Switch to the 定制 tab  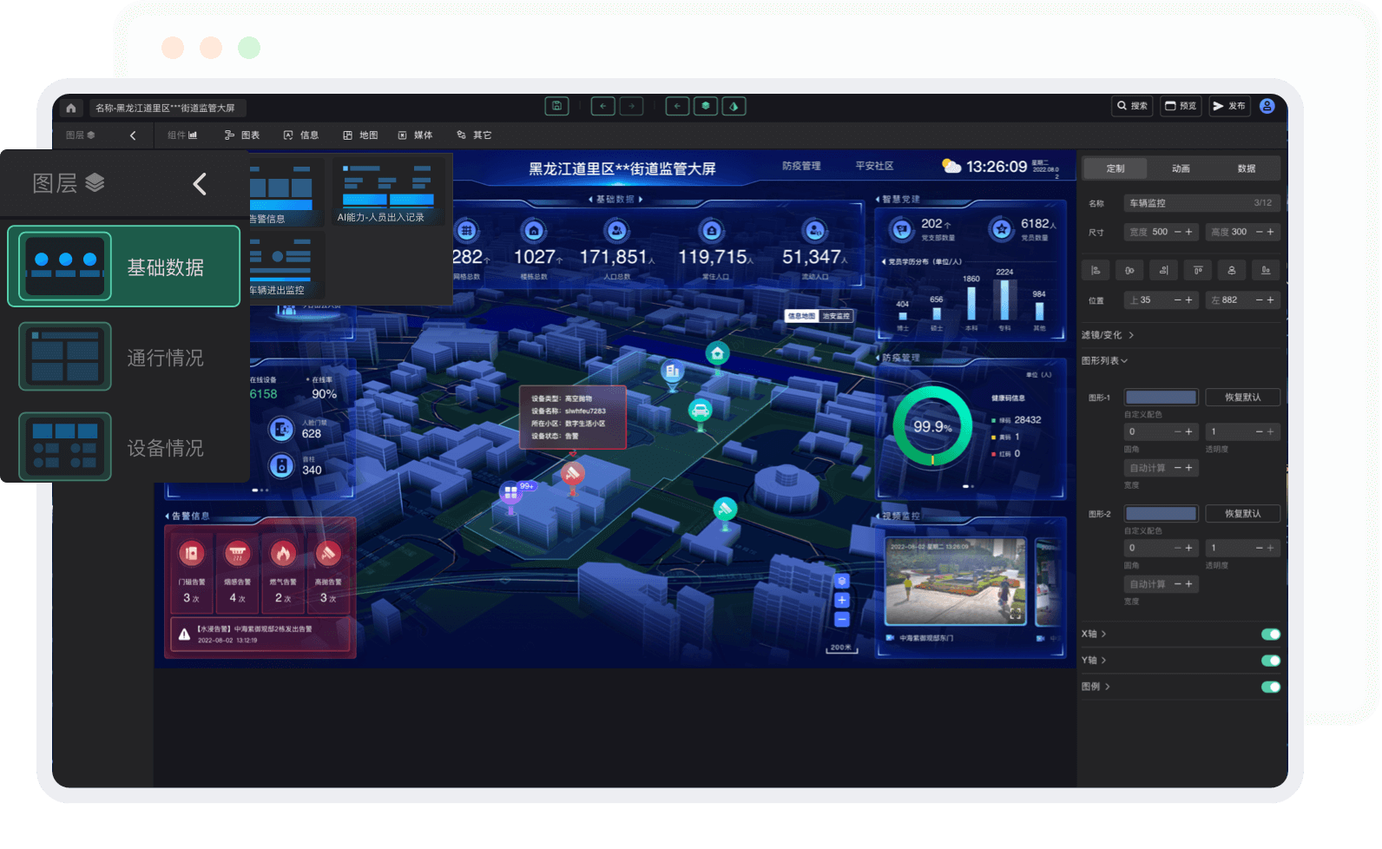tap(1115, 168)
